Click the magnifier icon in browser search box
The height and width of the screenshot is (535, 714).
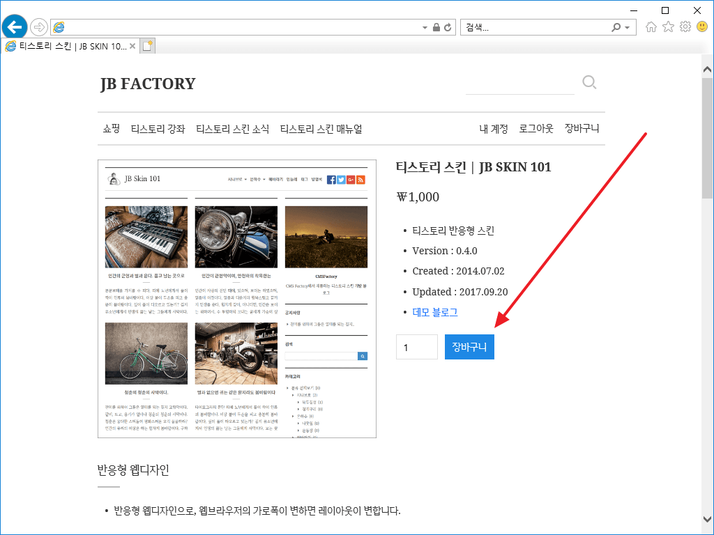pos(616,27)
